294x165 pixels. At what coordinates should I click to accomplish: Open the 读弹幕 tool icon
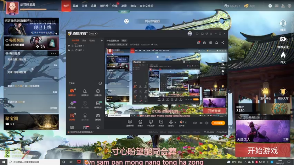pos(72,117)
